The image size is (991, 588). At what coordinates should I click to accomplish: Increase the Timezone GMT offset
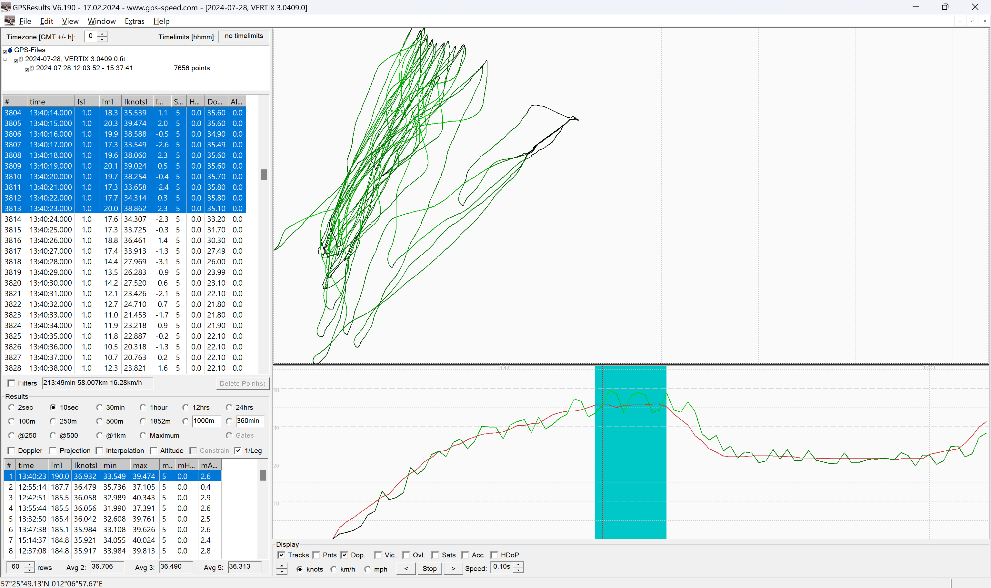pyautogui.click(x=102, y=34)
